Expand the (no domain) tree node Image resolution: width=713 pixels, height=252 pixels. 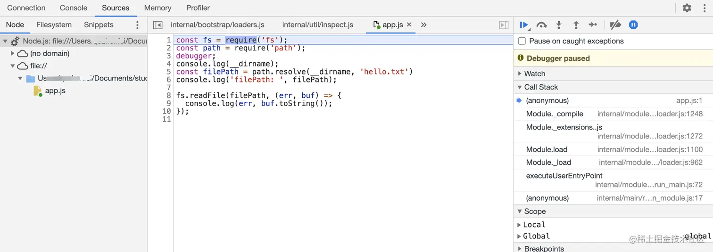pos(13,54)
